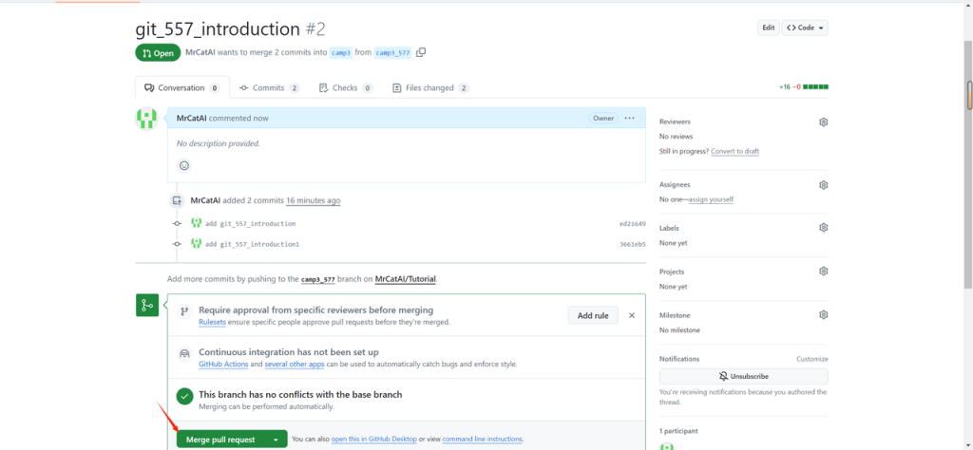
Task: Open the comment's three-dot options menu
Action: click(x=629, y=118)
